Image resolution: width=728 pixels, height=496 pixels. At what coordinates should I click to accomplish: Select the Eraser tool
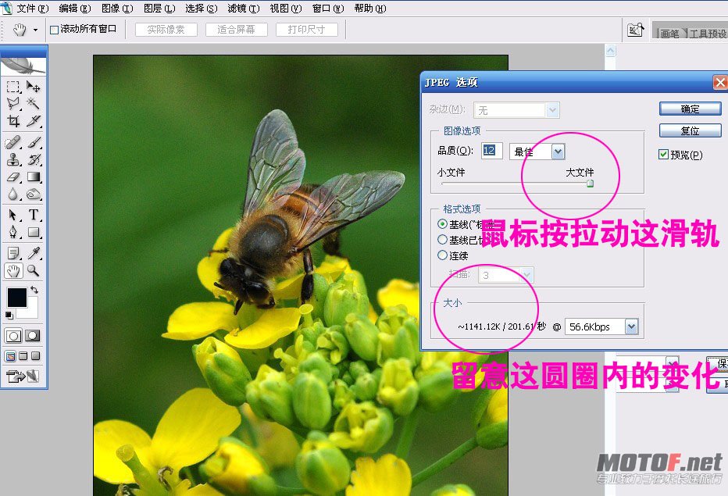click(13, 177)
